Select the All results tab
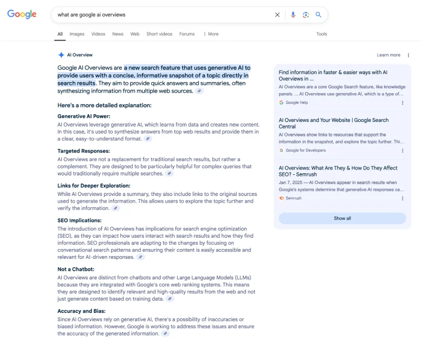The height and width of the screenshot is (340, 421). (60, 34)
